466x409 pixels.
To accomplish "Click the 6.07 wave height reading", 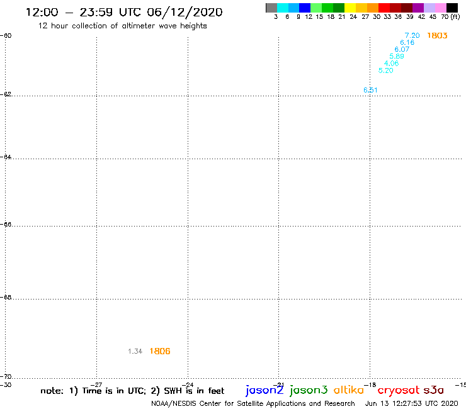I will pos(402,49).
